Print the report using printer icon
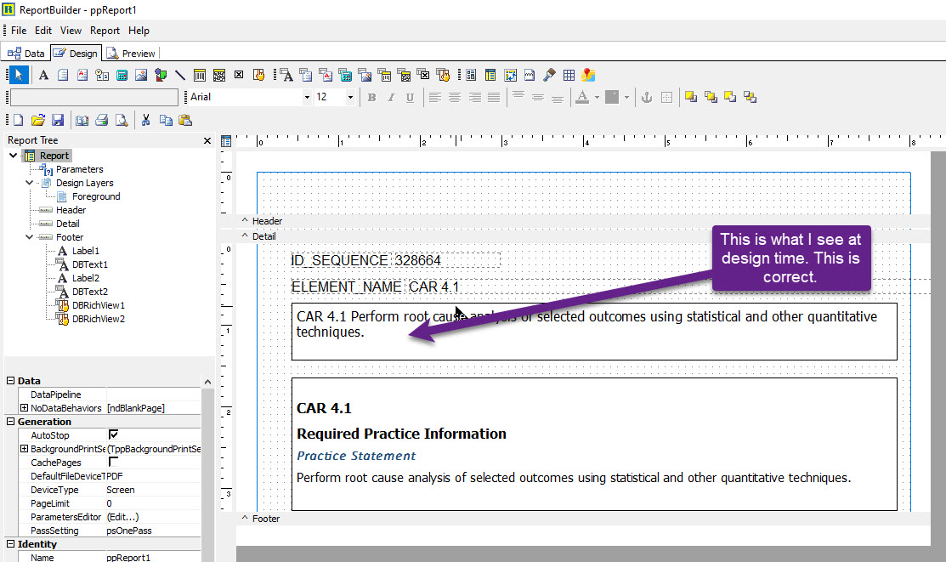The width and height of the screenshot is (946, 562). click(102, 120)
